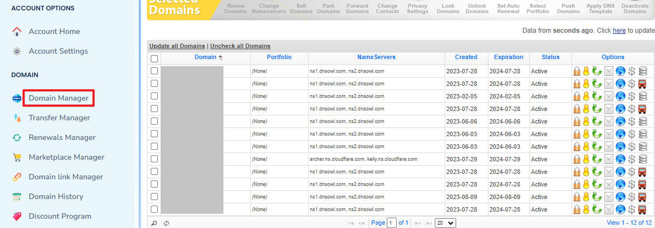655x228 pixels.
Task: Click the yellow person icon in the 2023-06-06 row
Action: coord(586,121)
